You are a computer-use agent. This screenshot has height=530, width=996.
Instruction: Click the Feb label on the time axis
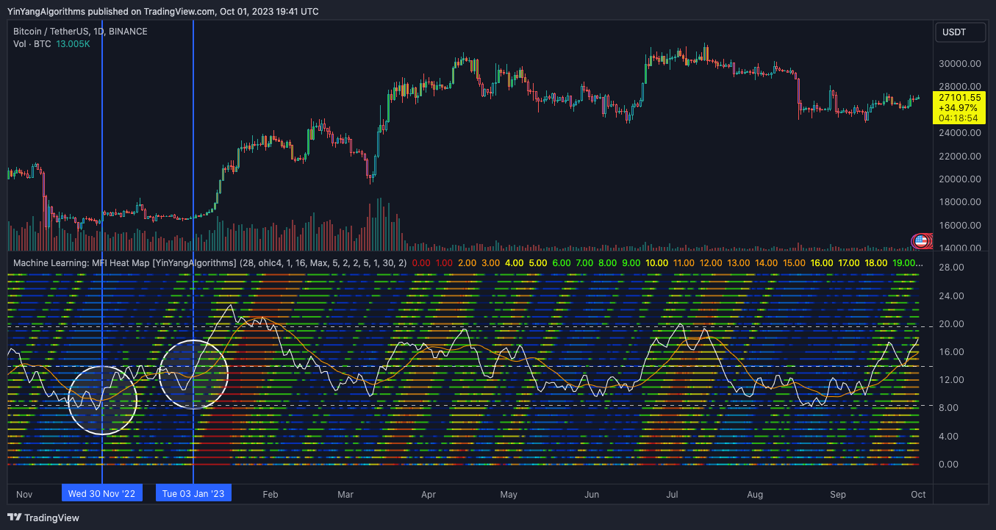click(271, 494)
